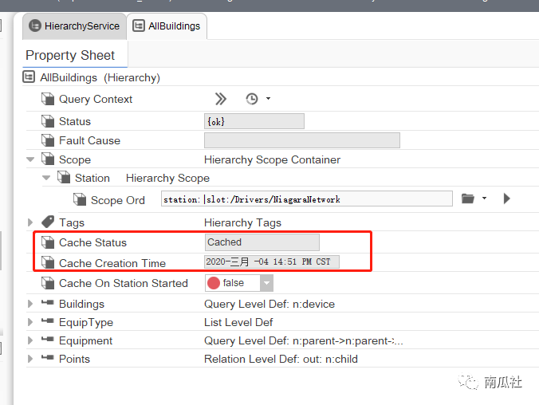Open dropdown arrow next to clock icon
Image resolution: width=539 pixels, height=405 pixels.
[268, 99]
